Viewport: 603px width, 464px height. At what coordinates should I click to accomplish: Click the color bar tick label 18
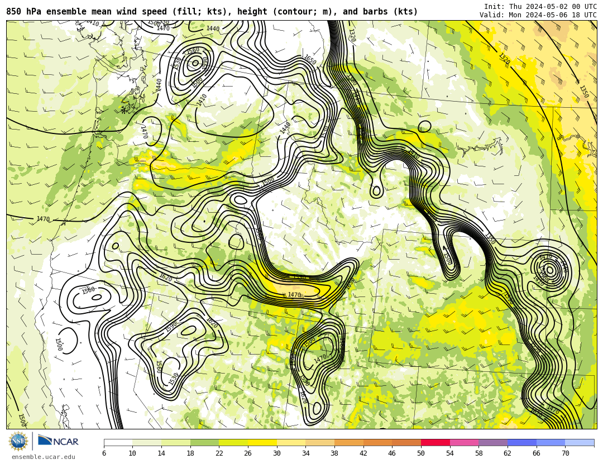click(x=190, y=453)
